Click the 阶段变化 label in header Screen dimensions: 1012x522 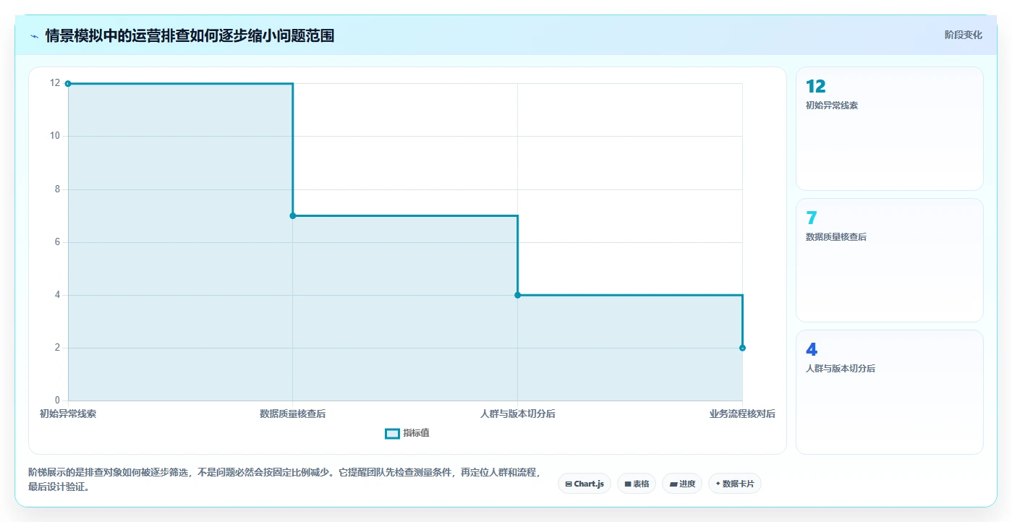[963, 35]
